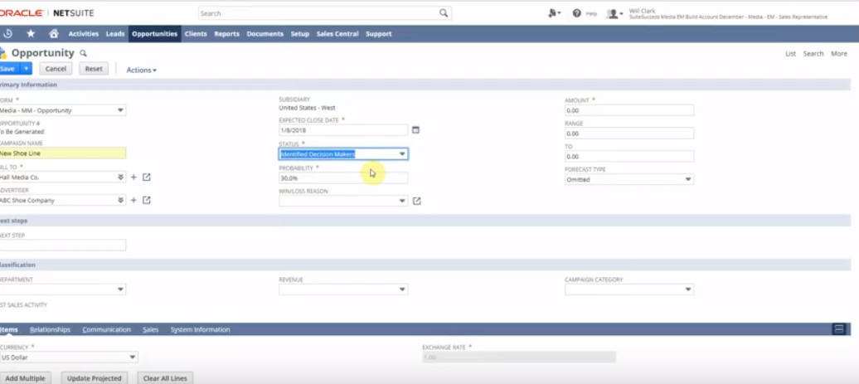This screenshot has width=859, height=384.
Task: Expand the Status dropdown
Action: click(x=402, y=154)
